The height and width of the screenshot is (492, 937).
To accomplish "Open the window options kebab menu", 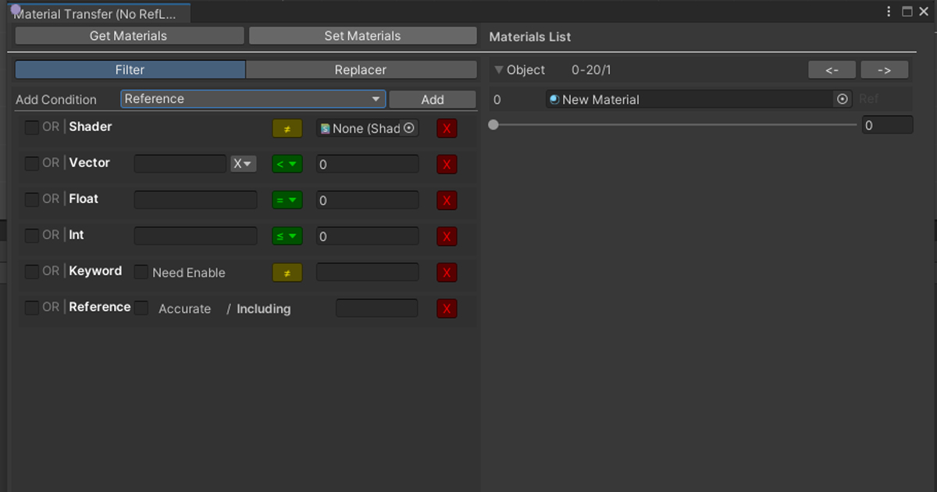I will click(889, 11).
